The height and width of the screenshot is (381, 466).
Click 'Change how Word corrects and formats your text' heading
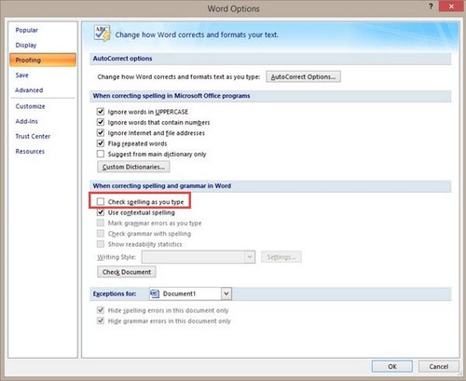point(197,34)
